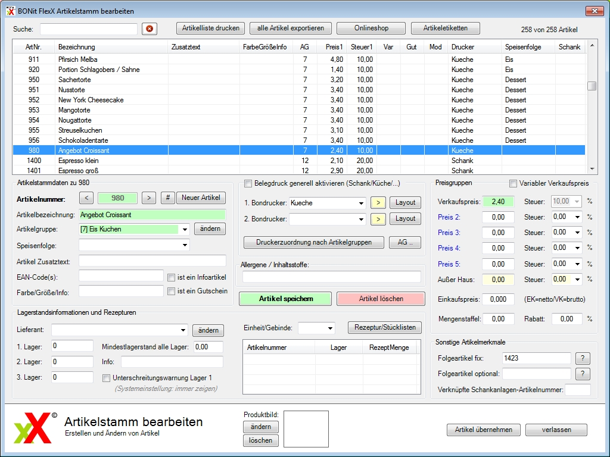Expand the 1. Bondrucker dropdown

(361, 203)
